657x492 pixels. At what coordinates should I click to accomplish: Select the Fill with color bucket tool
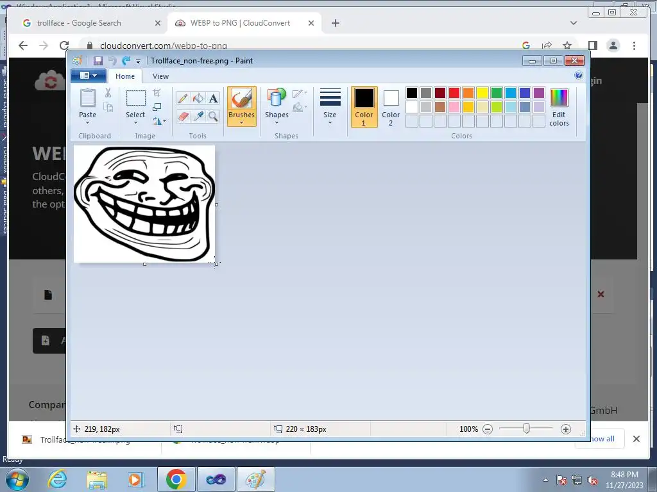coord(198,98)
